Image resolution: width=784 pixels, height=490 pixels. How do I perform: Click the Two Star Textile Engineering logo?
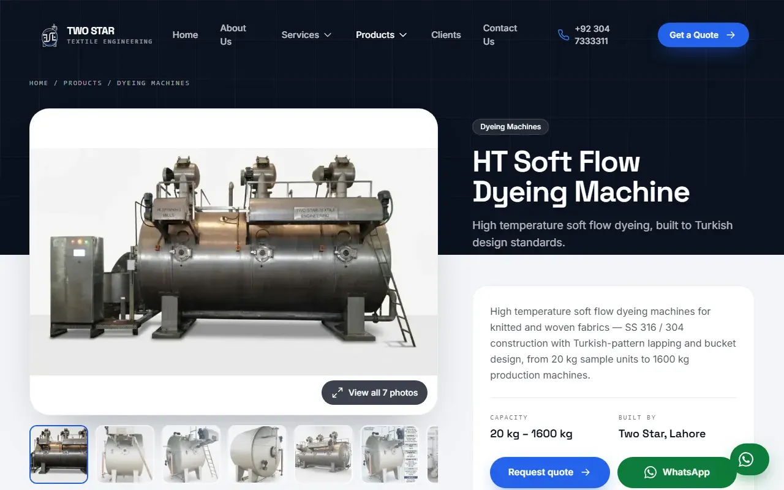[96, 35]
